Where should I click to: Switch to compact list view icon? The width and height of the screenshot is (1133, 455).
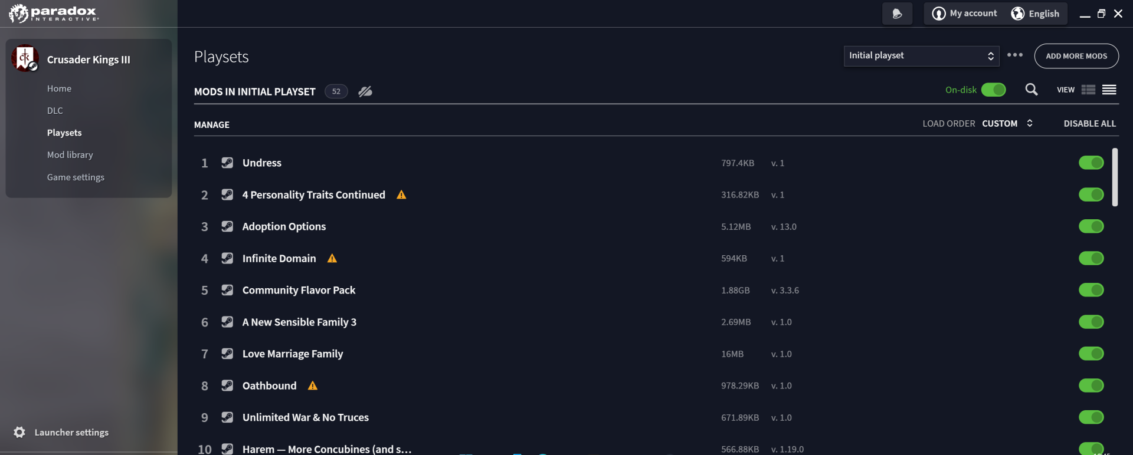[x=1109, y=90]
